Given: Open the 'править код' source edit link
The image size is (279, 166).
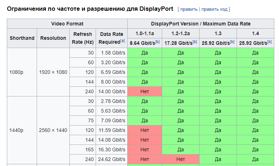Looking at the screenshot, I should [214, 9].
